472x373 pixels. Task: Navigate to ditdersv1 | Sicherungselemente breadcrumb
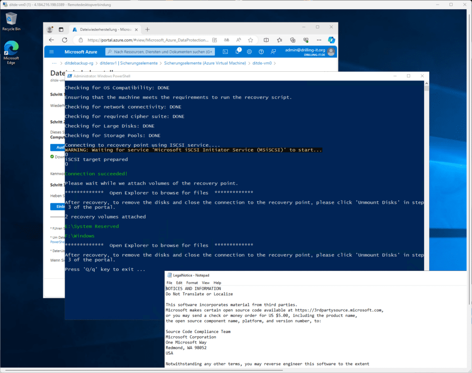pyautogui.click(x=129, y=63)
